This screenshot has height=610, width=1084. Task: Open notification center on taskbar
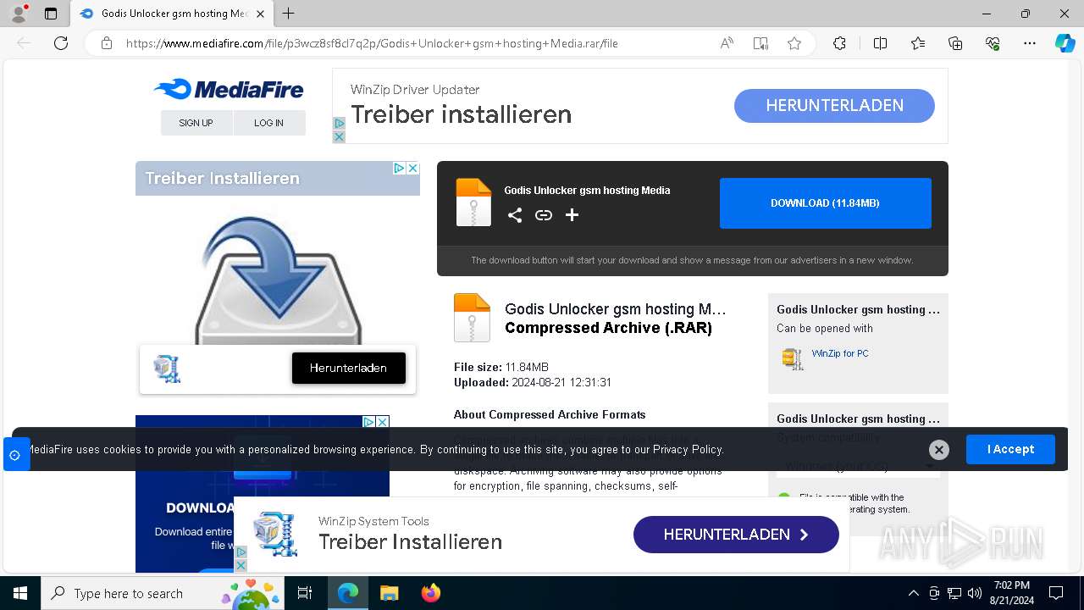(x=1056, y=593)
